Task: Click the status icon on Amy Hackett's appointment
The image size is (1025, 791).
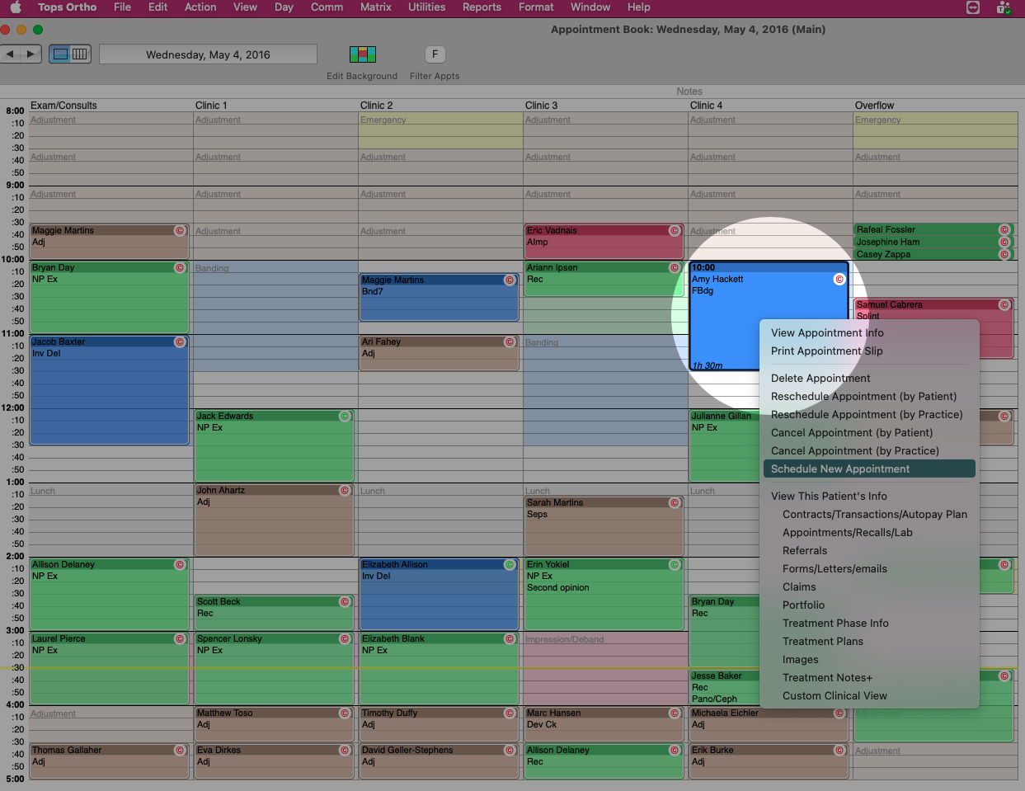Action: tap(839, 280)
